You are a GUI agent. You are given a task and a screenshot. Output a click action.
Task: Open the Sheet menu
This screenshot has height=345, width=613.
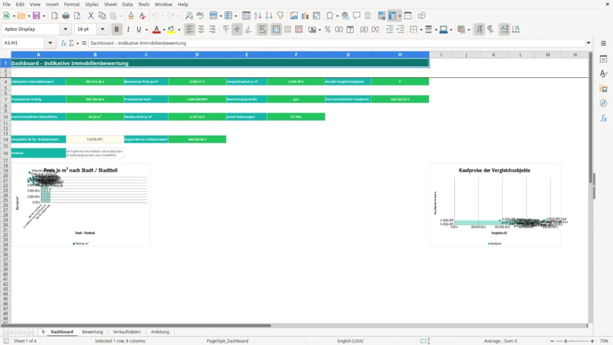coord(110,4)
